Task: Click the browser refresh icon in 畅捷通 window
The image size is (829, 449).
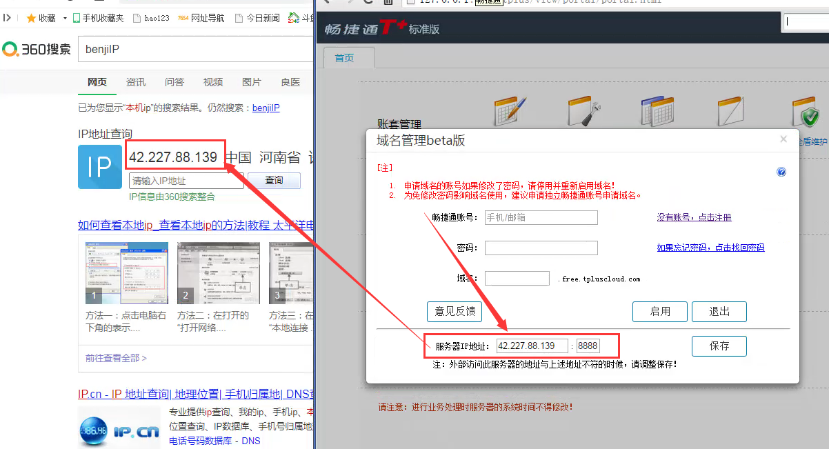Action: coord(368,2)
